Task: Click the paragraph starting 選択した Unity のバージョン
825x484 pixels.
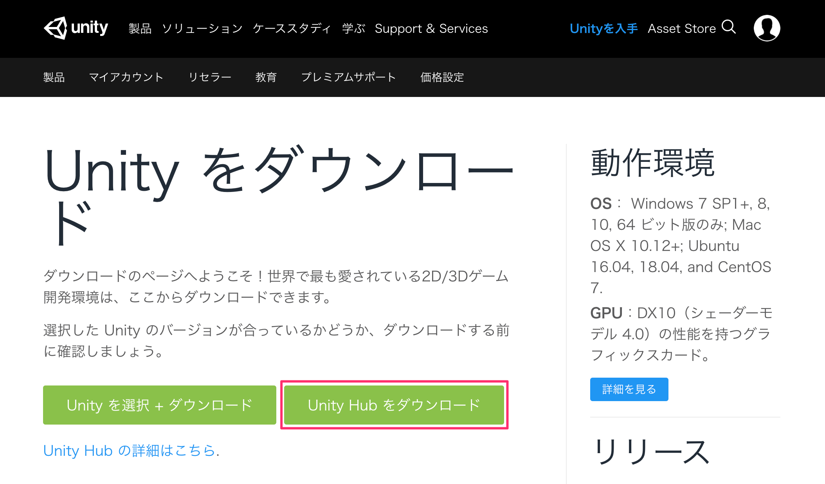Action: pos(276,341)
